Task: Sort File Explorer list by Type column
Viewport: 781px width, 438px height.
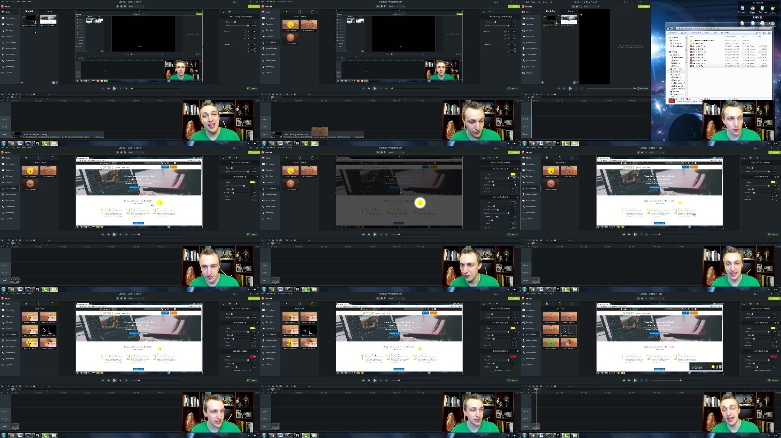Action: [x=743, y=37]
